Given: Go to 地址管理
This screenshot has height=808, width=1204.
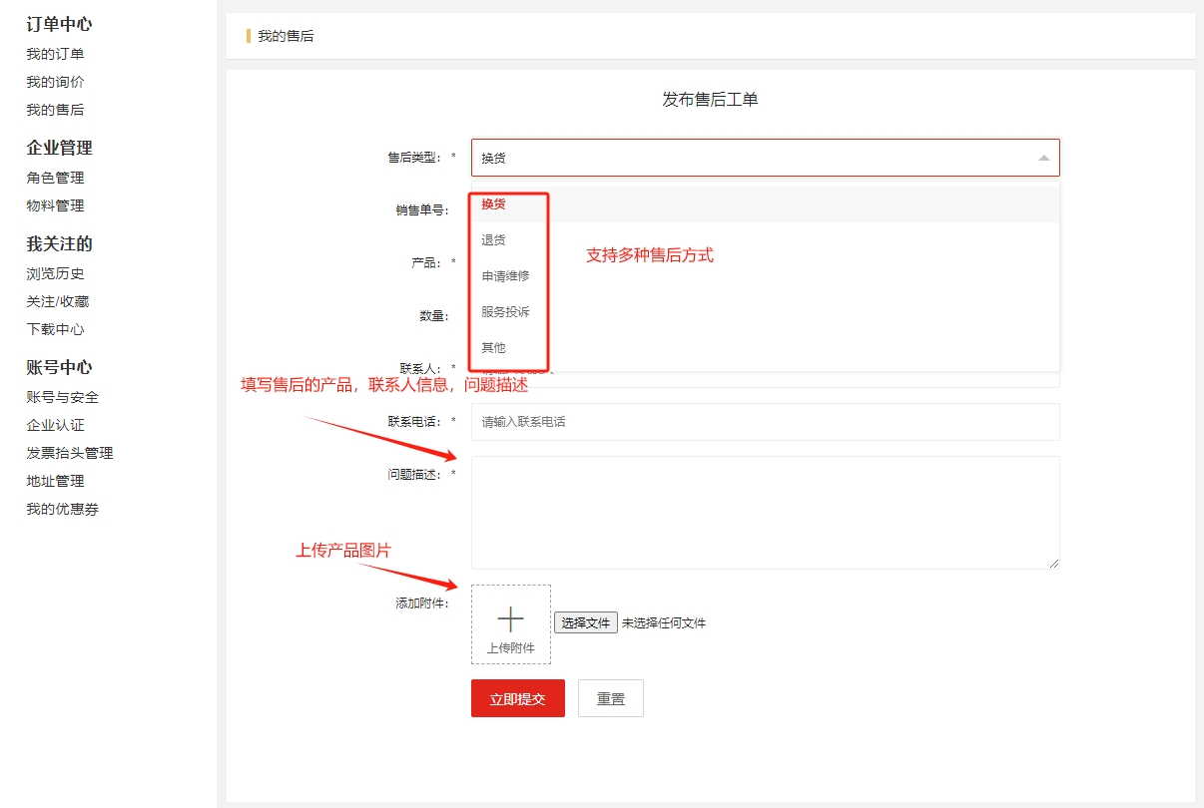Looking at the screenshot, I should point(55,481).
